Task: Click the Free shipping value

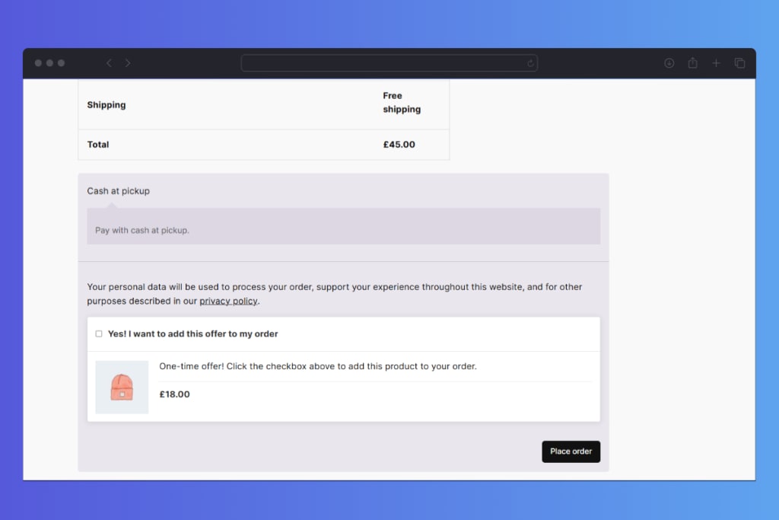Action: point(402,103)
